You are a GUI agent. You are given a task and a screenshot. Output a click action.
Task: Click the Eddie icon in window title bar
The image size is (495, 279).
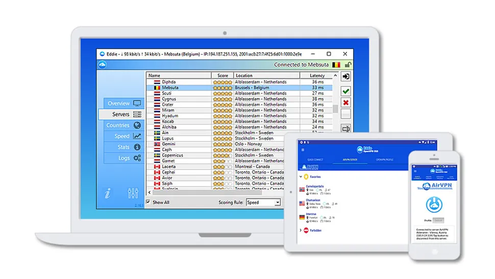[x=102, y=54]
